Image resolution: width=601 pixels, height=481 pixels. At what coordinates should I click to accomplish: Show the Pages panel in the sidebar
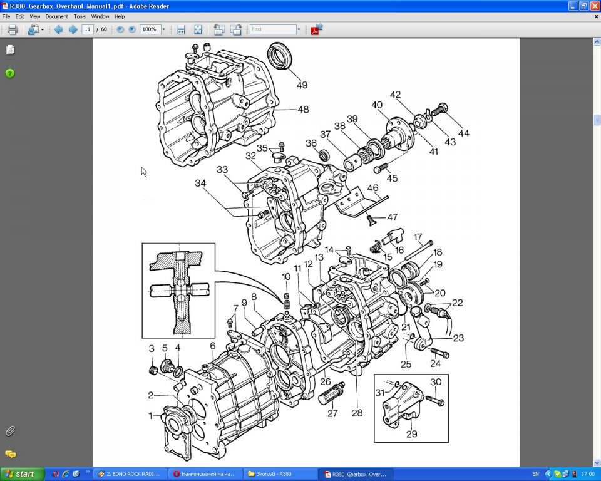click(11, 50)
